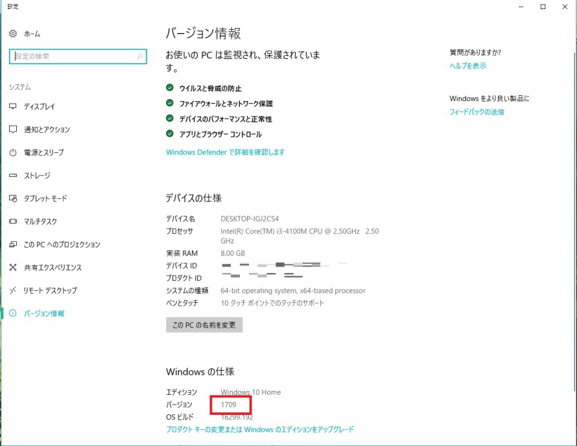Click the Tablet mode icon
This screenshot has width=577, height=446.
click(x=13, y=198)
